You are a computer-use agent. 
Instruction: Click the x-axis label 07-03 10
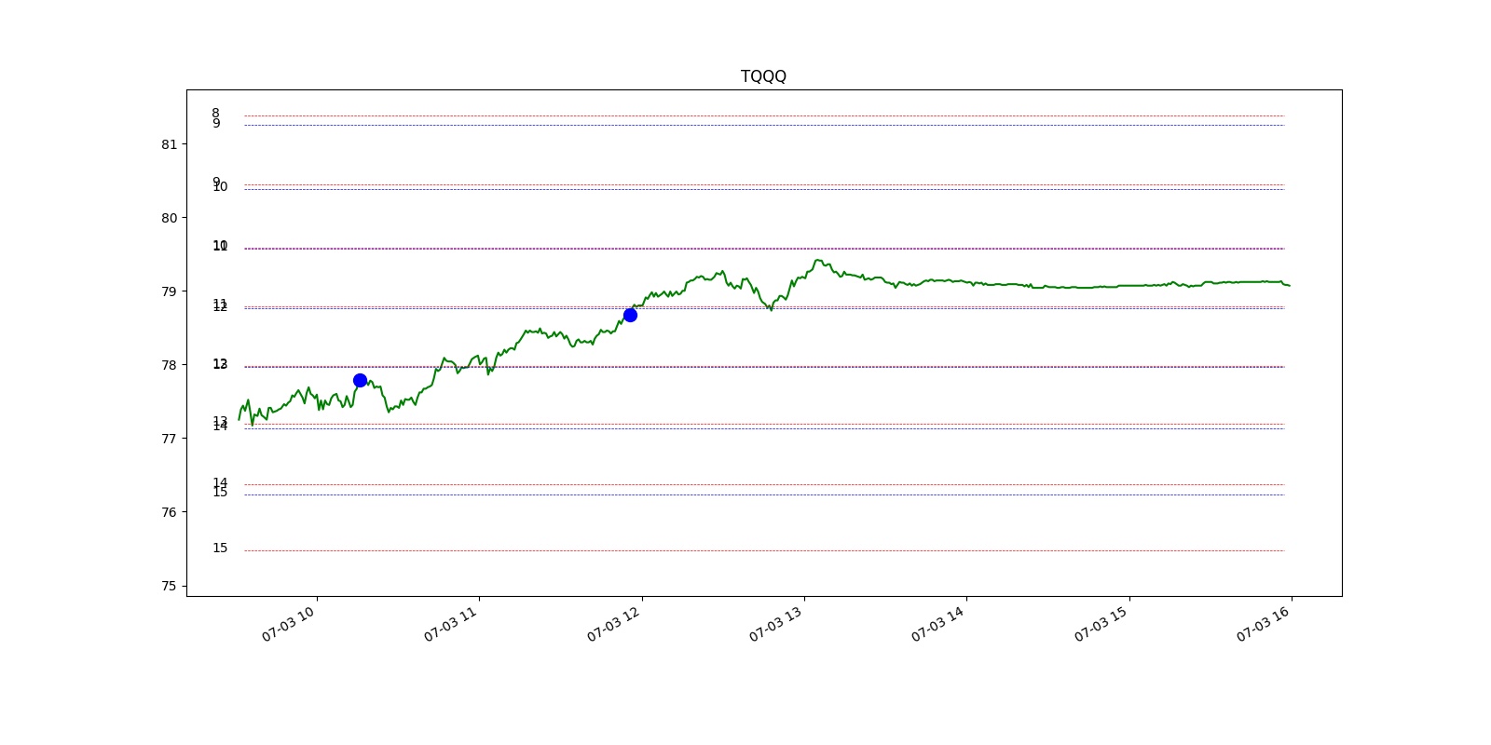pyautogui.click(x=289, y=624)
